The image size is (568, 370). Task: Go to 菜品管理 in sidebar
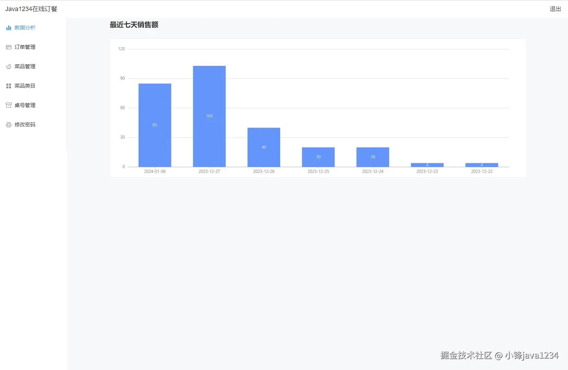click(x=33, y=67)
